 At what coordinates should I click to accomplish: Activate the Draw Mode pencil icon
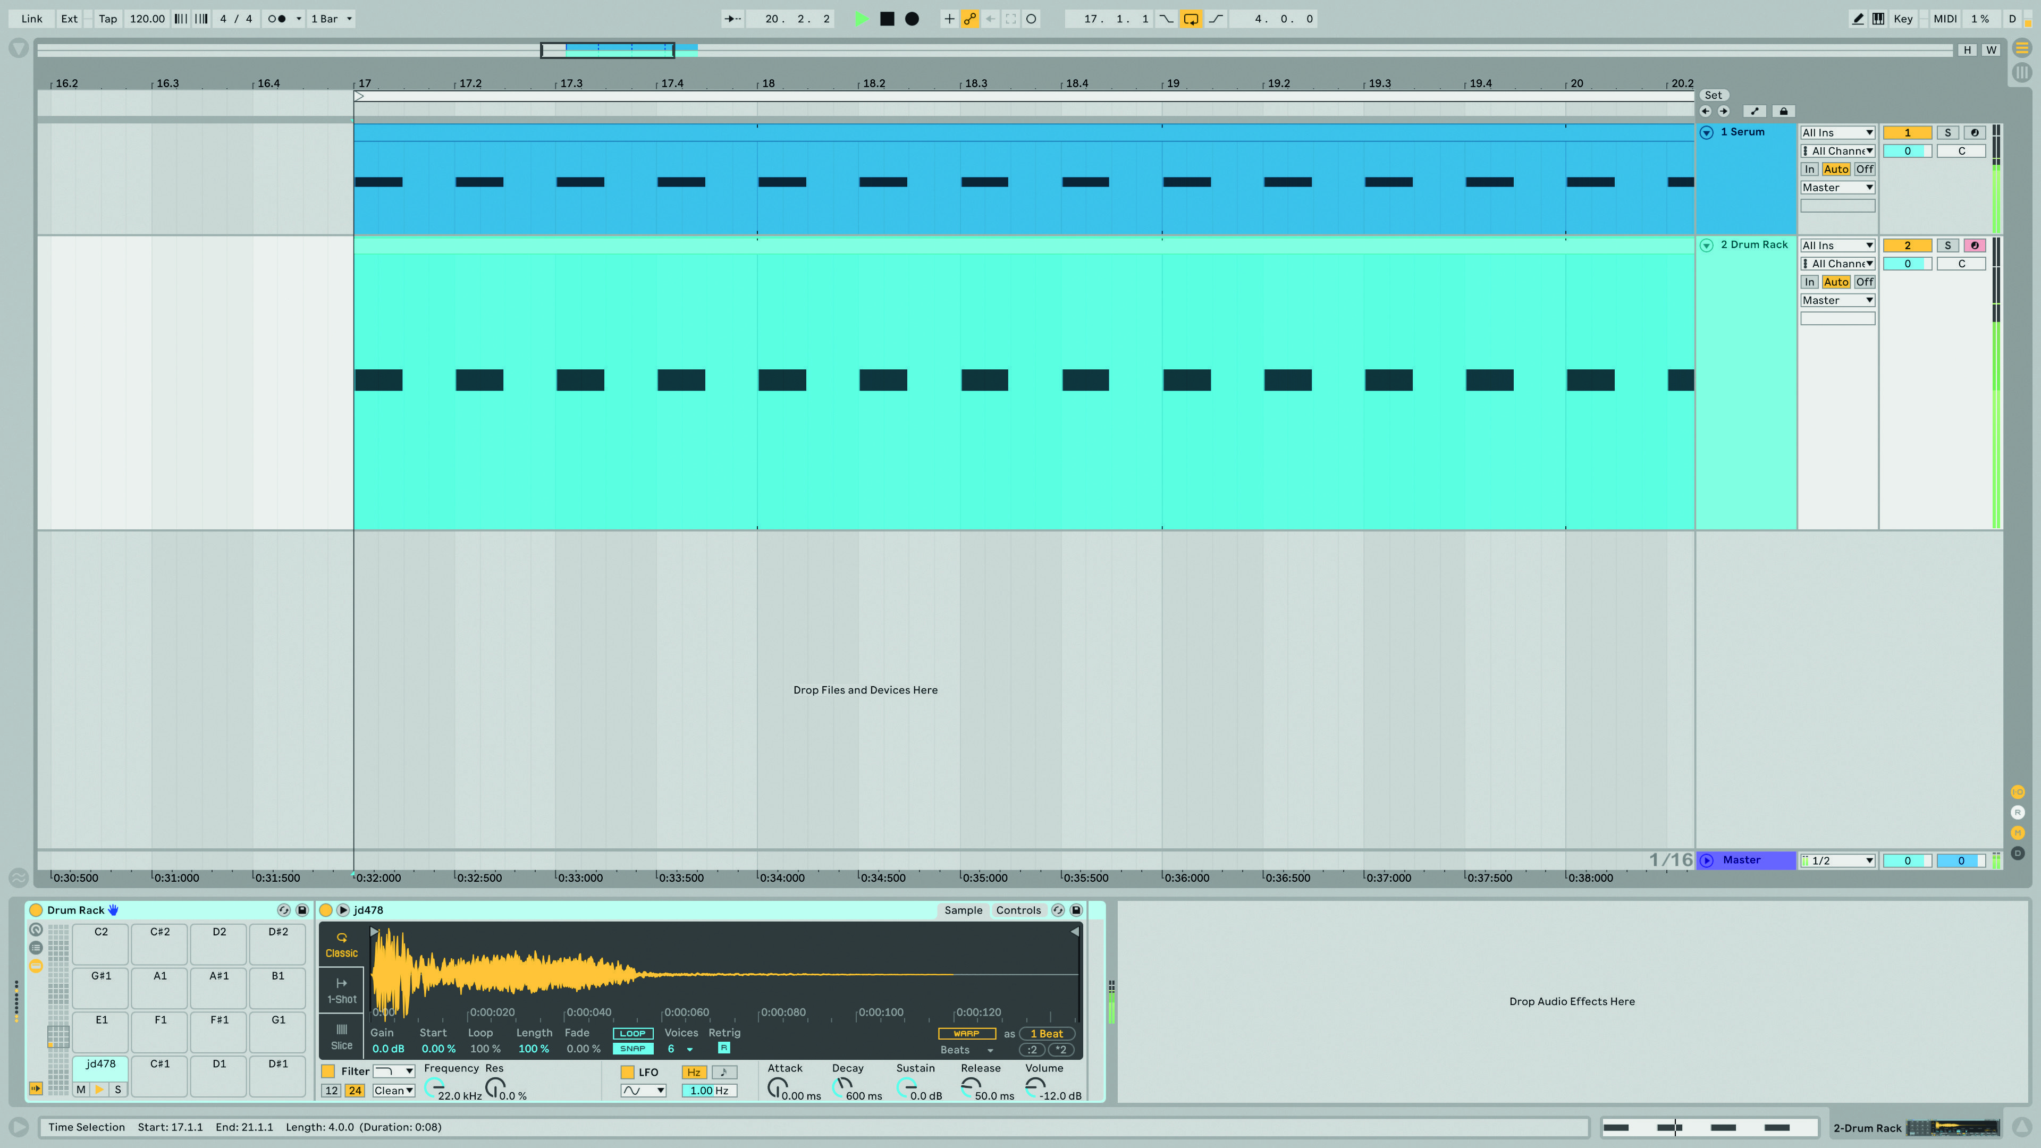coord(1858,18)
